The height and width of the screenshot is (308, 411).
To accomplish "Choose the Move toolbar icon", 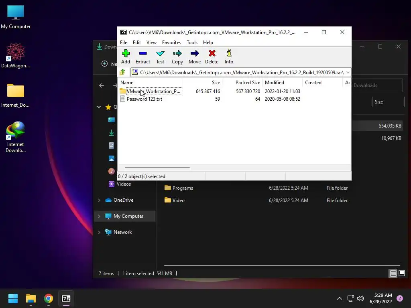I will [x=195, y=57].
